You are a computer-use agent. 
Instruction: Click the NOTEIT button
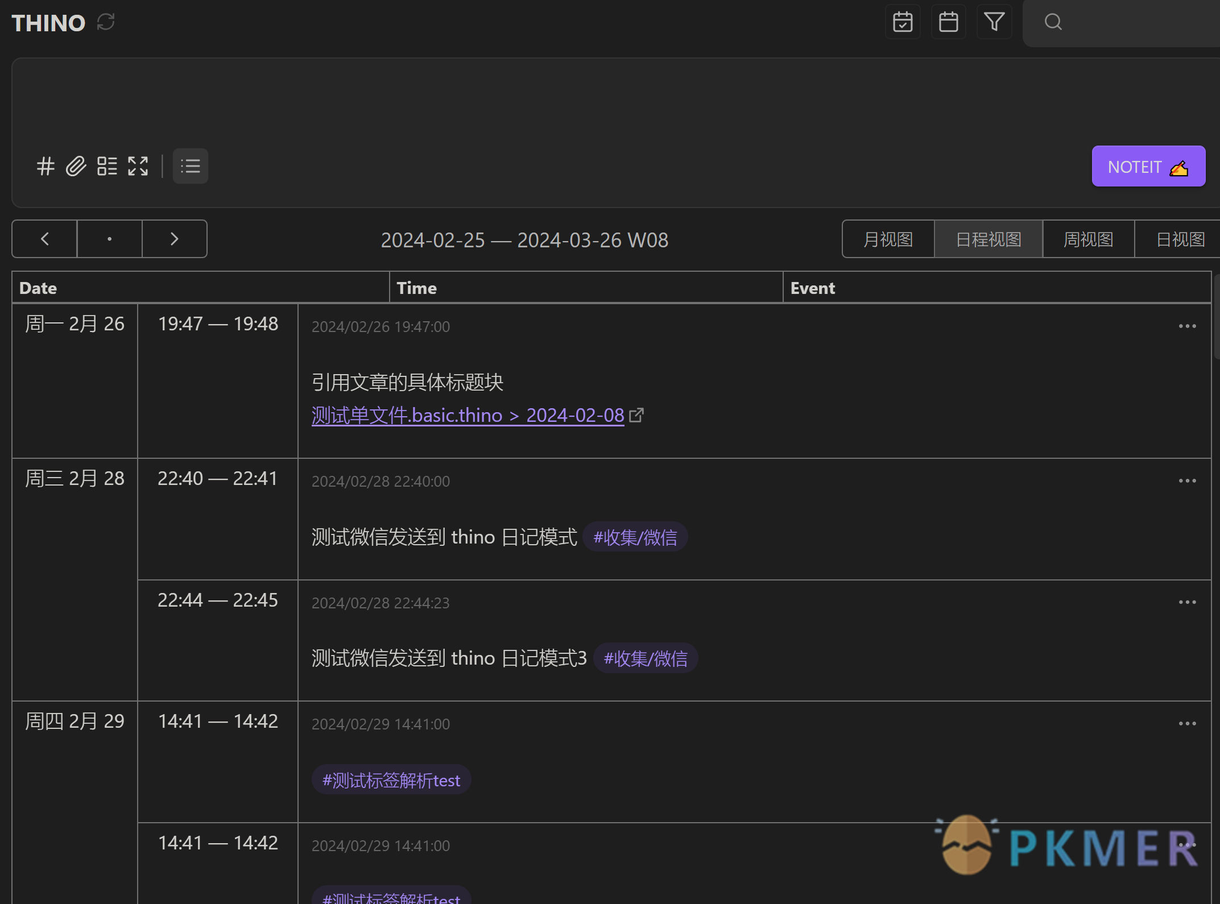pyautogui.click(x=1148, y=167)
